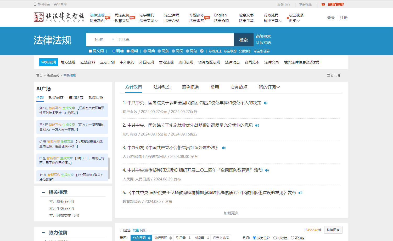Play audio for 不合格党员组织处置办法 article
Screen dimensions: 393x241
click(x=224, y=148)
